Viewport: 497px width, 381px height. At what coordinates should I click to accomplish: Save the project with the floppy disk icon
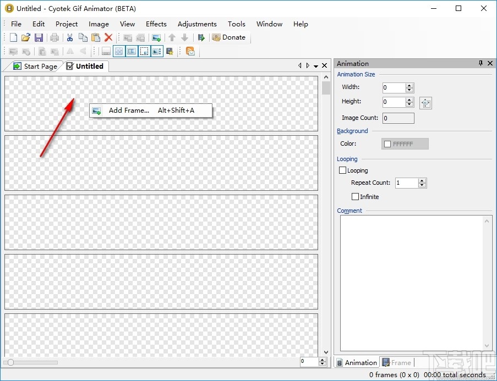pos(39,37)
